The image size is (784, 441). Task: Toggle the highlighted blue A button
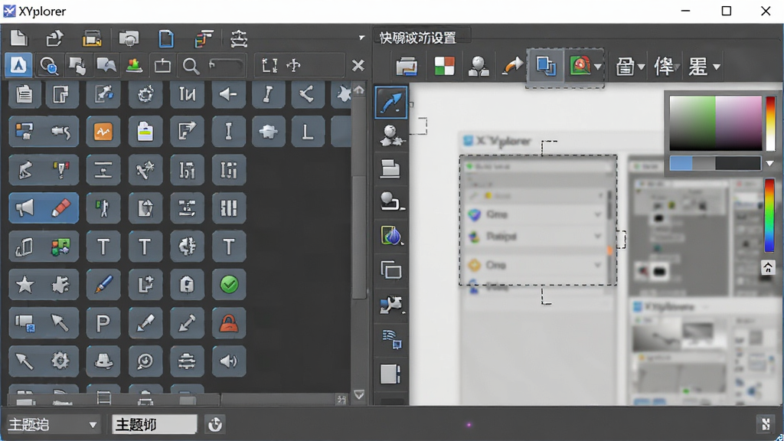18,66
